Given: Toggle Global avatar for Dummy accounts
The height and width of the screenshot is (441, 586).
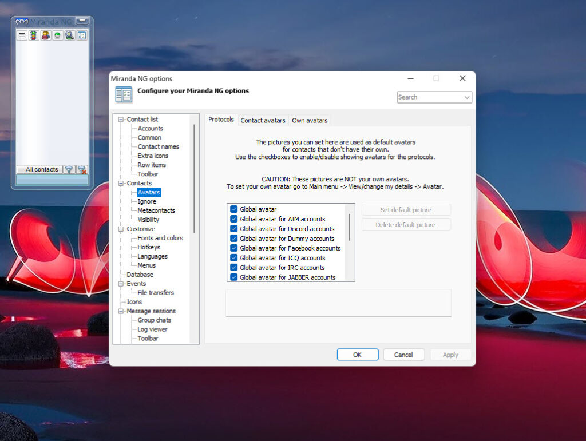Looking at the screenshot, I should [234, 239].
